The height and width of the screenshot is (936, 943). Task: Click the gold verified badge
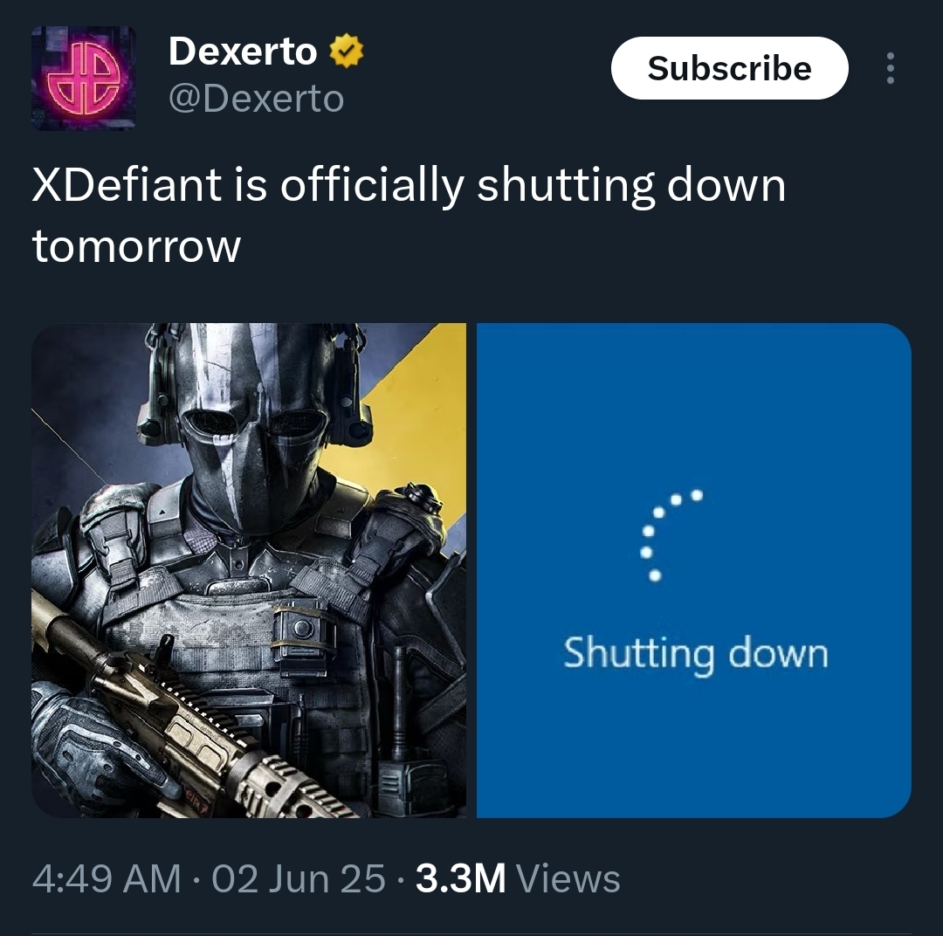(347, 52)
